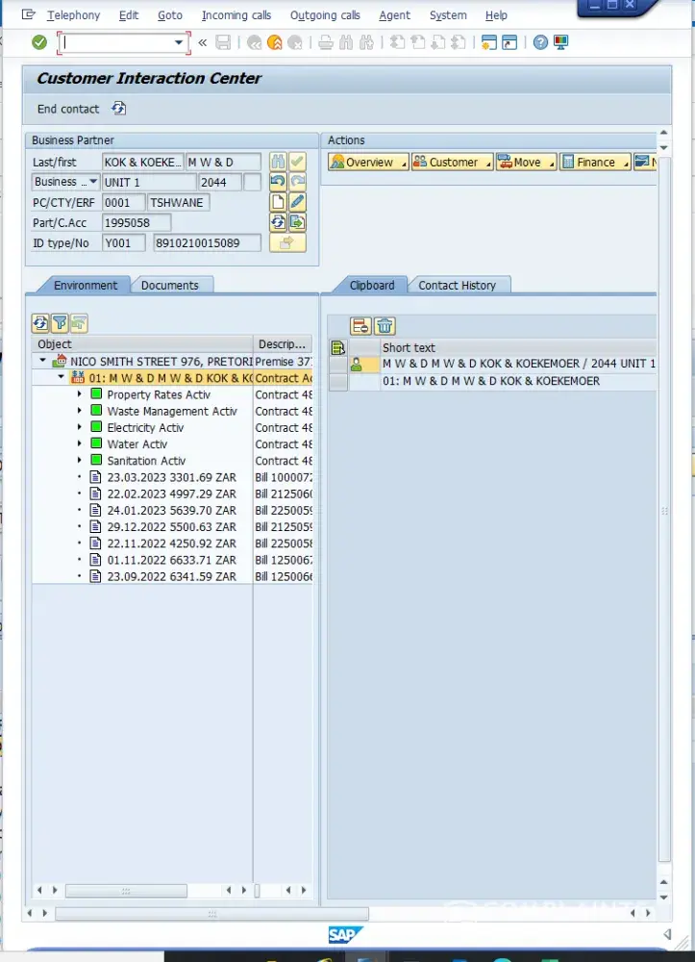This screenshot has height=962, width=695.
Task: Click the binoculars search partner icon
Action: pos(278,162)
